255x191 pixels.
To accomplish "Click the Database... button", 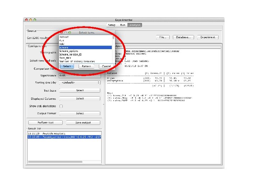I will (x=183, y=37).
